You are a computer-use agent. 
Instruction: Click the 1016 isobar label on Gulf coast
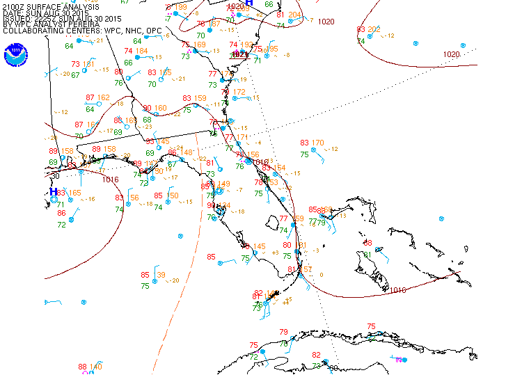[x=110, y=179]
